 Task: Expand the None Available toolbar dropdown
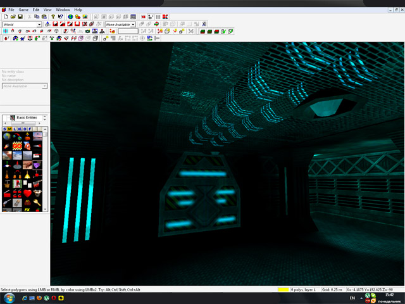pyautogui.click(x=133, y=24)
